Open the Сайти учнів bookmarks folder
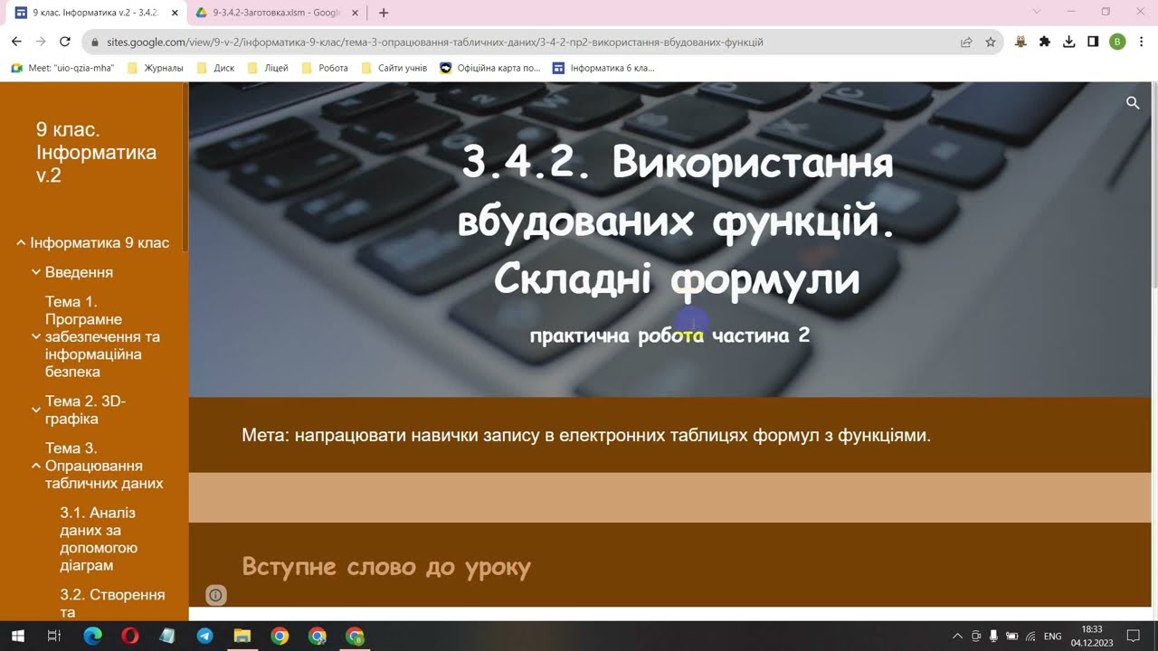 [x=394, y=68]
